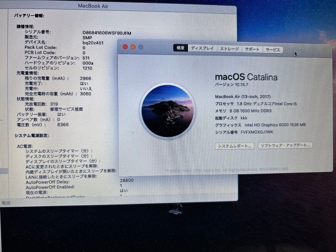Switch to the ディスプレイ tab
Viewport: 336px width, 252px height.
pyautogui.click(x=202, y=49)
